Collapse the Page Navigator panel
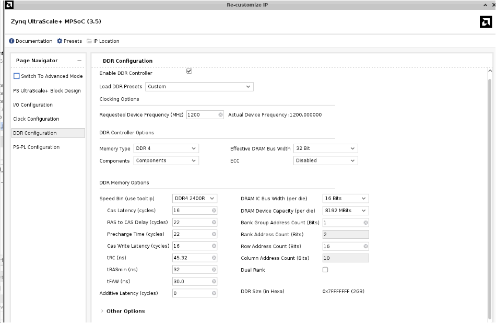The width and height of the screenshot is (496, 323). coord(79,61)
